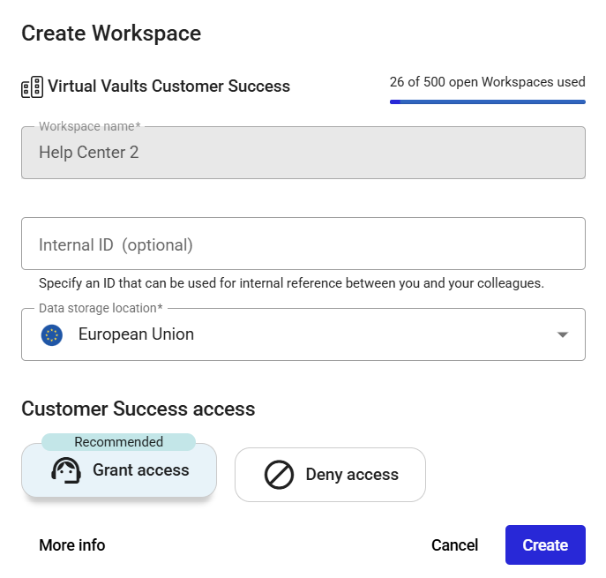Expand the European Union location selector
This screenshot has width=606, height=578.
pos(303,334)
